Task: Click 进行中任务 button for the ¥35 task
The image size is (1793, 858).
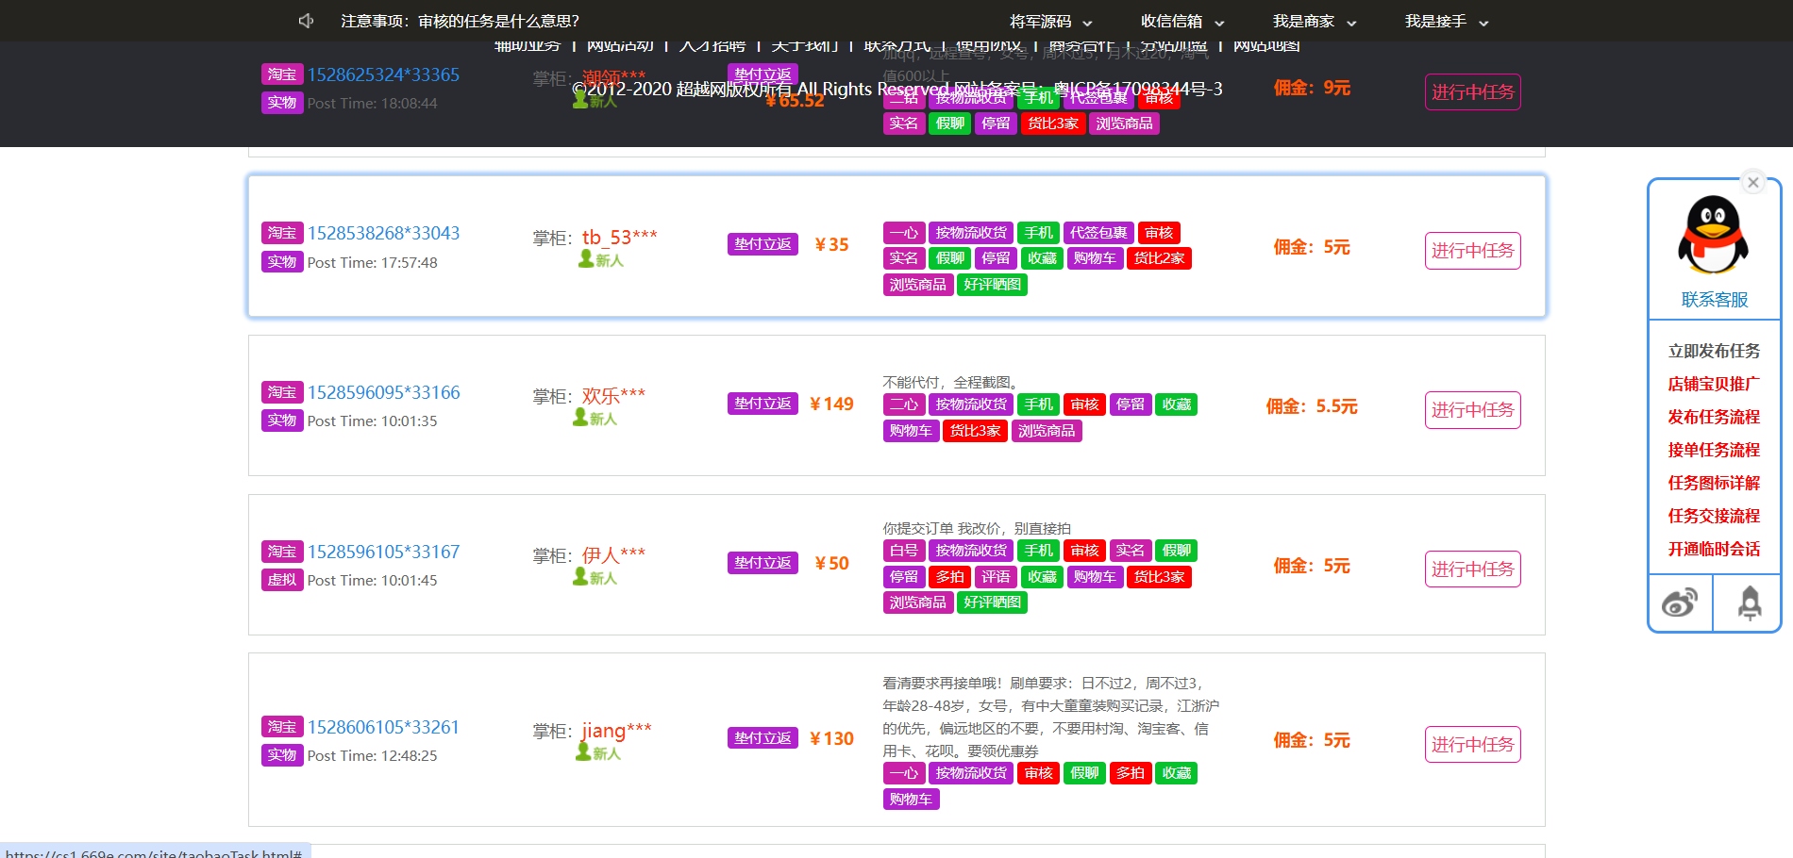Action: [x=1472, y=251]
